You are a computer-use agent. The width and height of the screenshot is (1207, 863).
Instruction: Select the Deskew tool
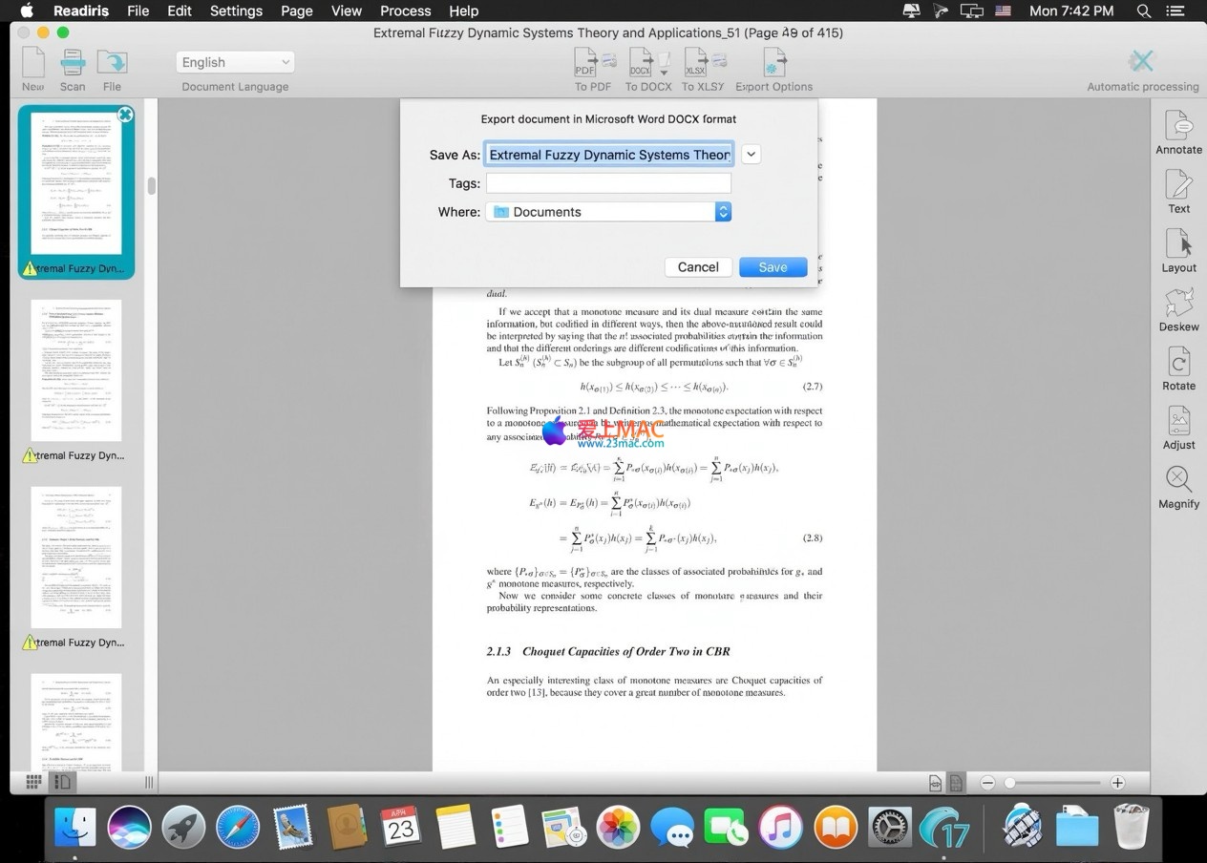(x=1178, y=306)
